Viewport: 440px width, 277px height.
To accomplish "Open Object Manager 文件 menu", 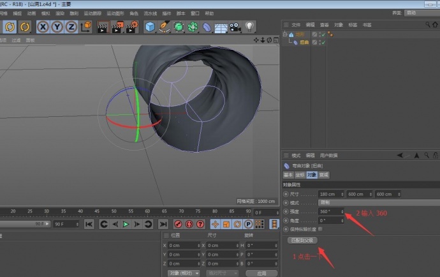I will click(296, 25).
